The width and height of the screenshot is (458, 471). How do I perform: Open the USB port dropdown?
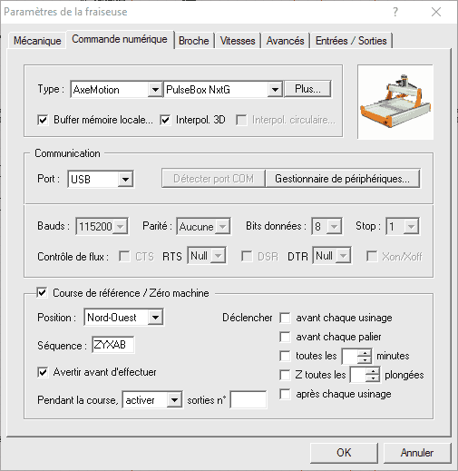125,180
